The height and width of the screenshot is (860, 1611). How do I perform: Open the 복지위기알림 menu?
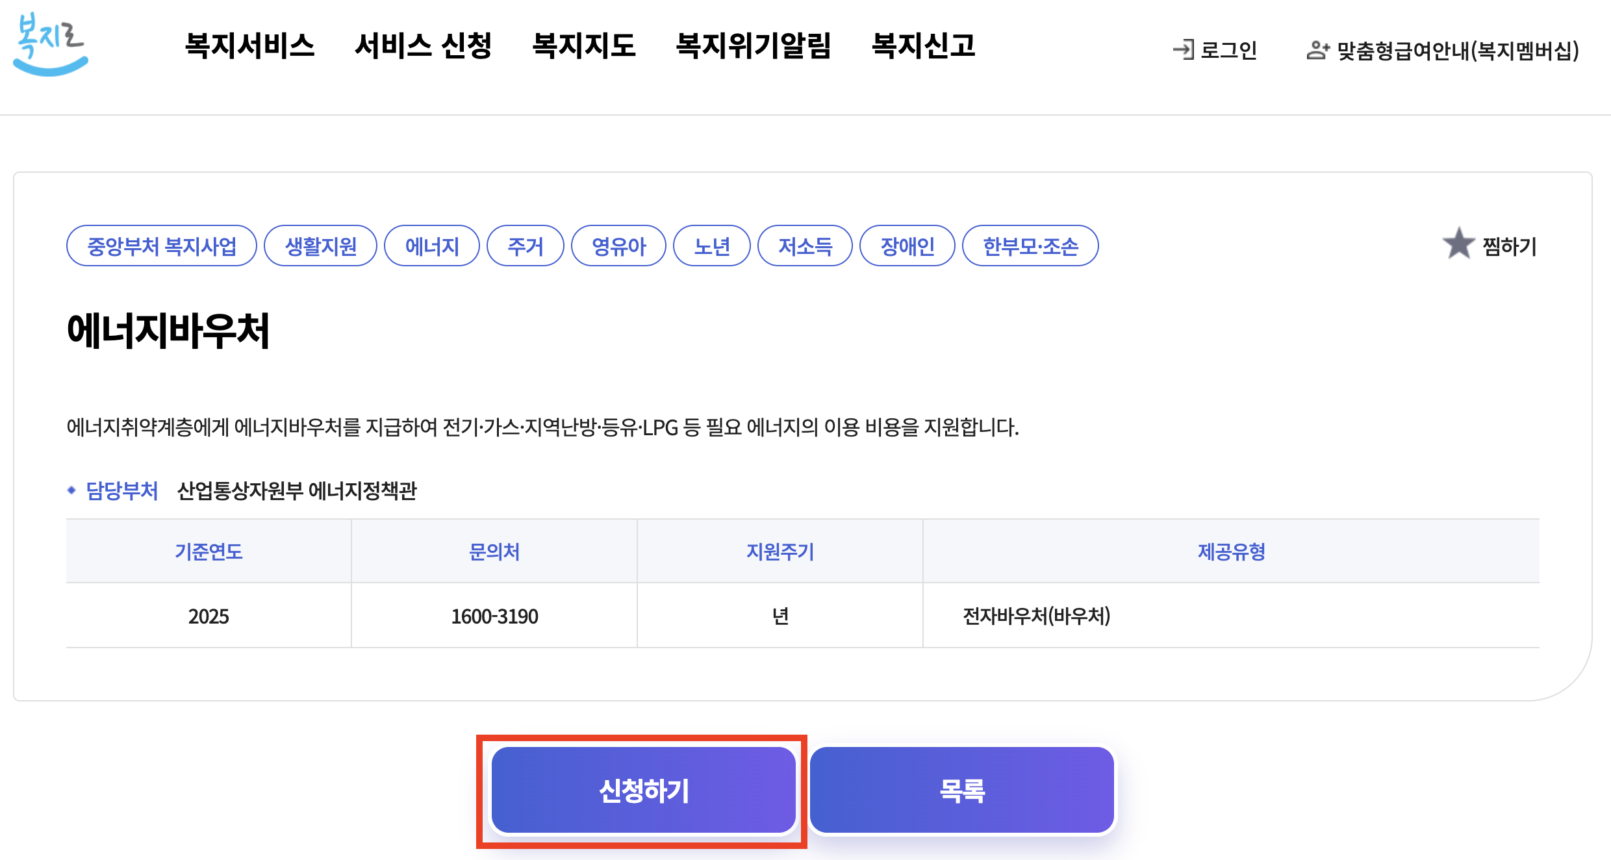tap(753, 45)
